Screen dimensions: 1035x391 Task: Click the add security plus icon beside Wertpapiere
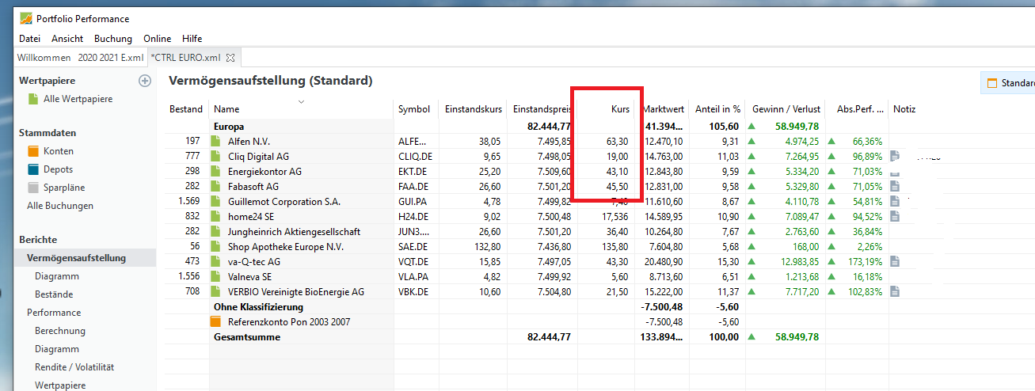(x=145, y=81)
